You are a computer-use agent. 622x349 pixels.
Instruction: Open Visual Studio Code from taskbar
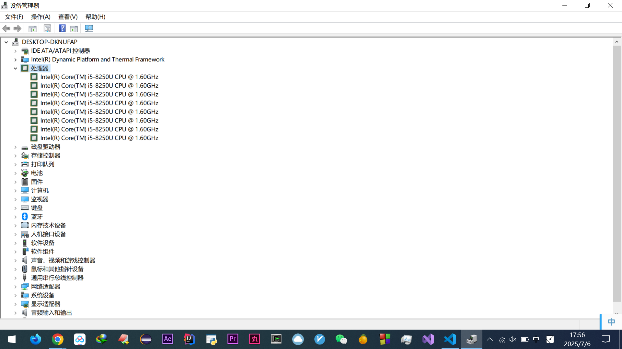[x=450, y=339]
